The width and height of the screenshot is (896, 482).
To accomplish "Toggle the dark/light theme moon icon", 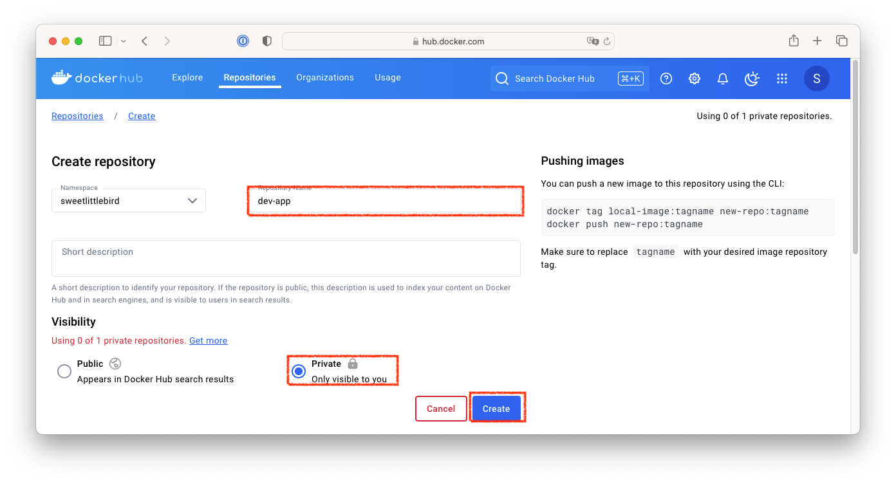I will (x=752, y=79).
